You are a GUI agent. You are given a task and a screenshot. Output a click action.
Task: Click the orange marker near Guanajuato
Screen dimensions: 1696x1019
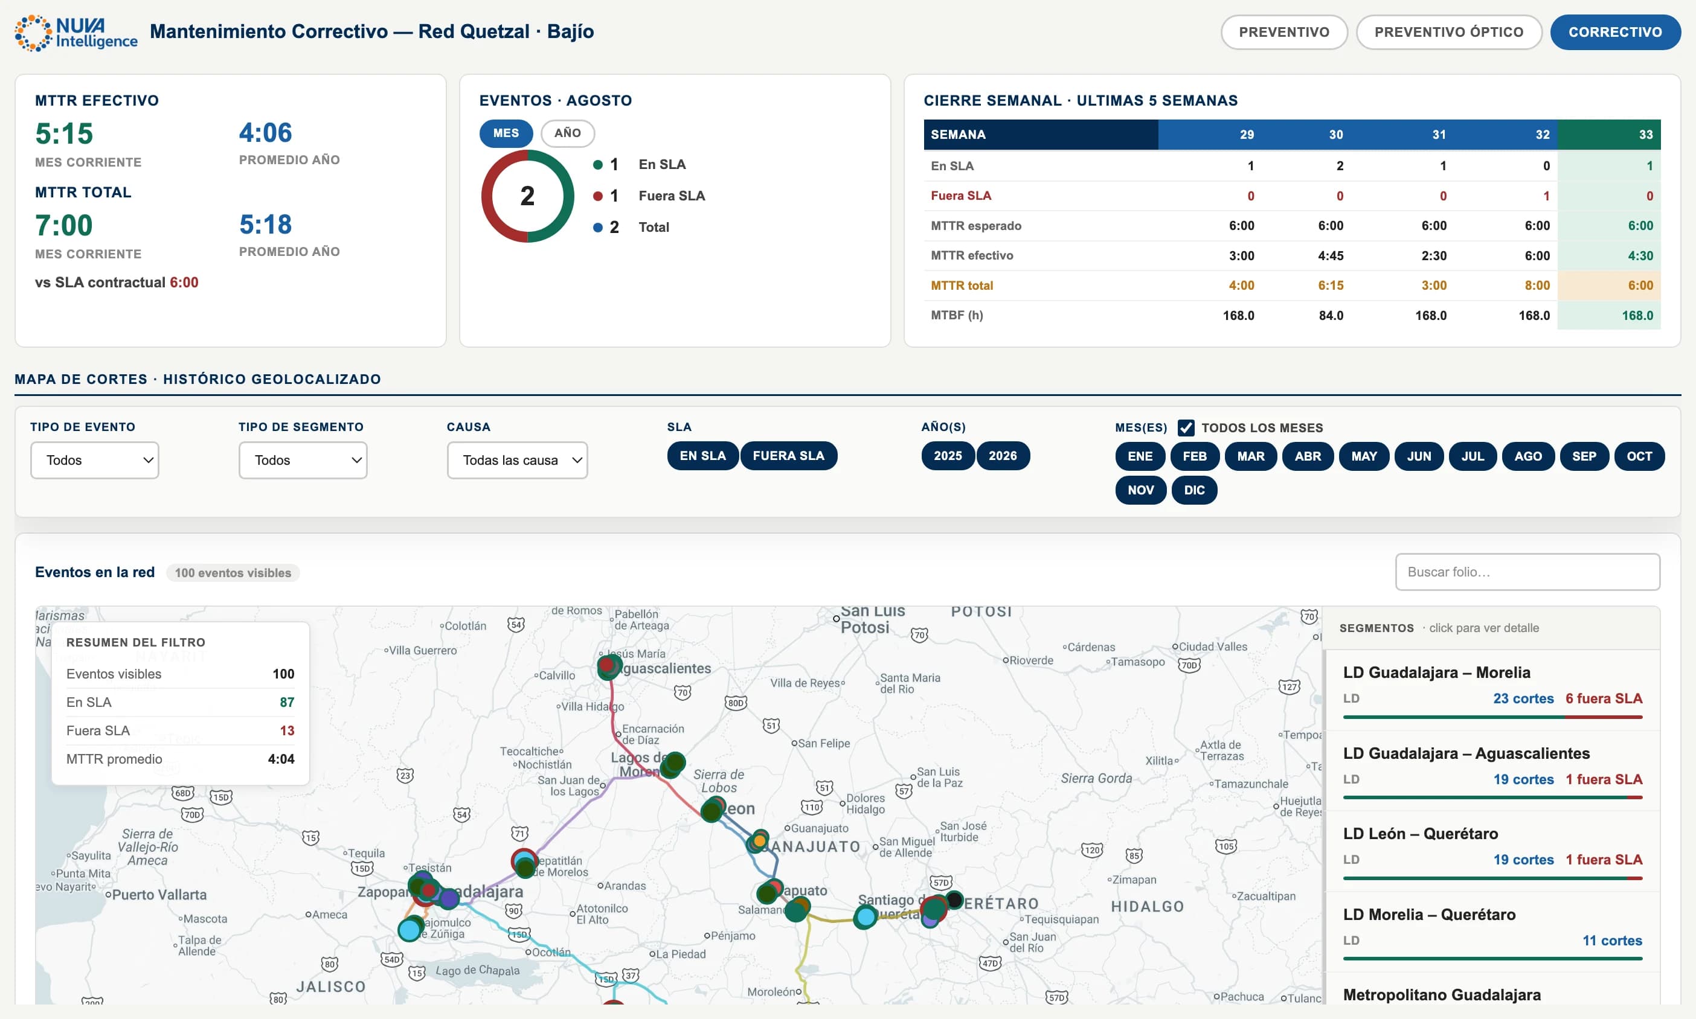tap(760, 841)
